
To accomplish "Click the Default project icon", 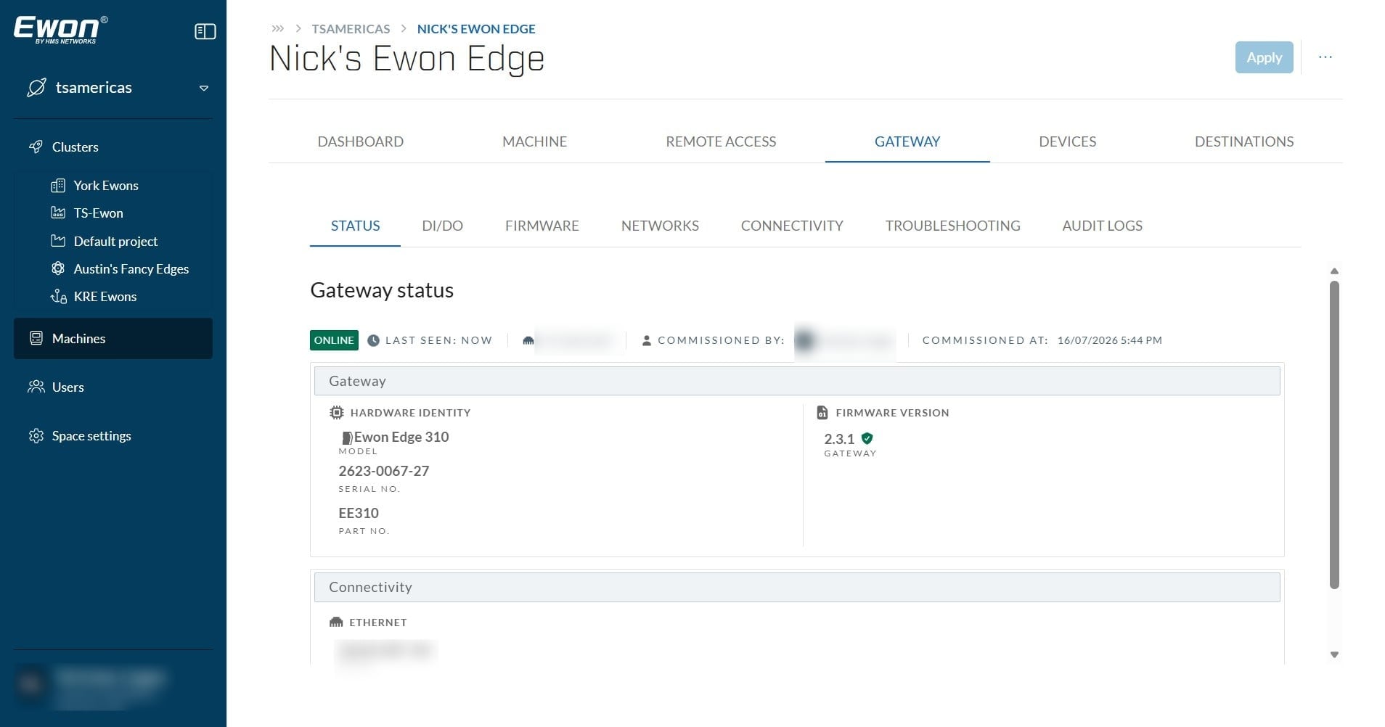I will [58, 241].
